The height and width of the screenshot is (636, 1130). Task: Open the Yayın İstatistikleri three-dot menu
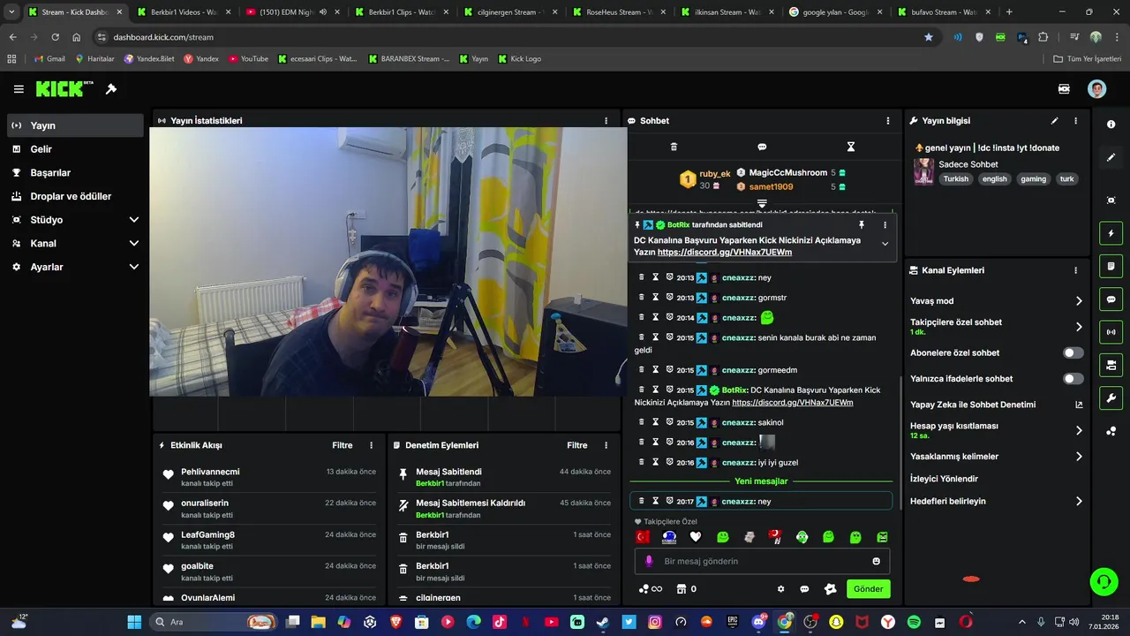tap(606, 121)
